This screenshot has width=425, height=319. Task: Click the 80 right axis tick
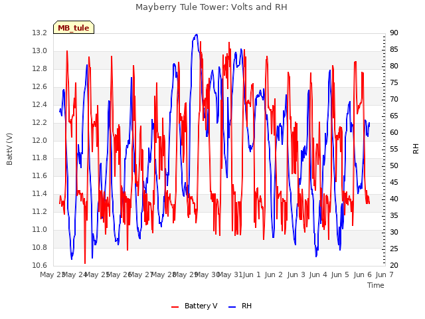394,66
